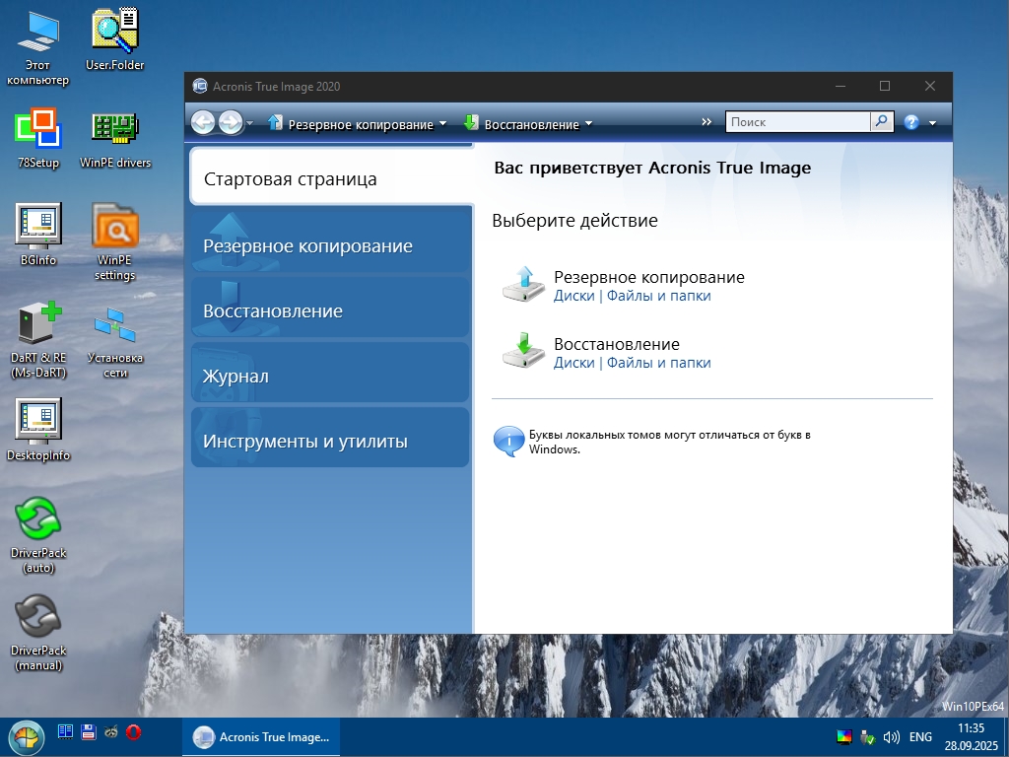Click the Opera icon in the taskbar
This screenshot has width=1009, height=757.
132,731
